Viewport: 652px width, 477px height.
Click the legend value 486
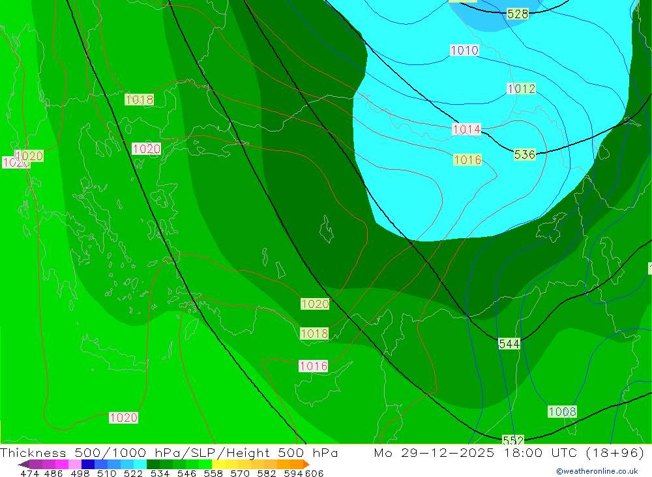[53, 473]
